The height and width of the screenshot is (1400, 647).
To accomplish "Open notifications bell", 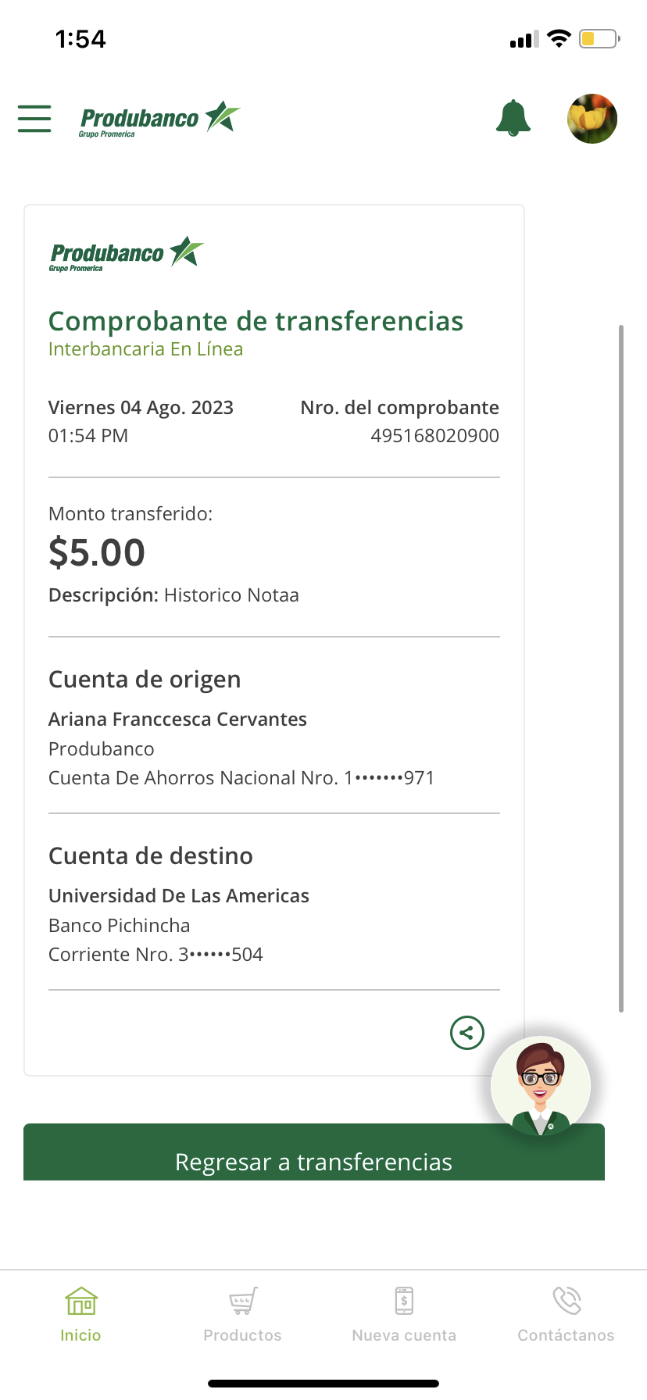I will [x=513, y=119].
